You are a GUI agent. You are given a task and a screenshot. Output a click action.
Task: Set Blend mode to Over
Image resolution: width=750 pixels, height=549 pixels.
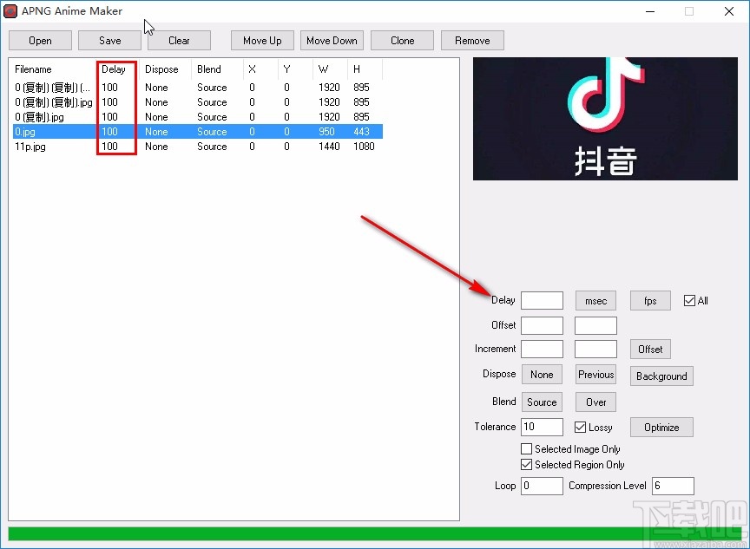(x=595, y=402)
